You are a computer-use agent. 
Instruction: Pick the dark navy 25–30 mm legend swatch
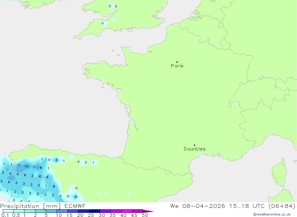coord(94,211)
